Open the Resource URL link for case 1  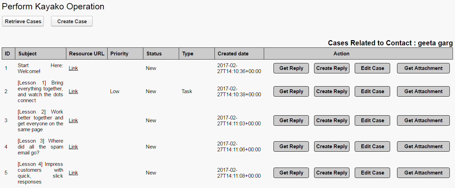(x=73, y=68)
